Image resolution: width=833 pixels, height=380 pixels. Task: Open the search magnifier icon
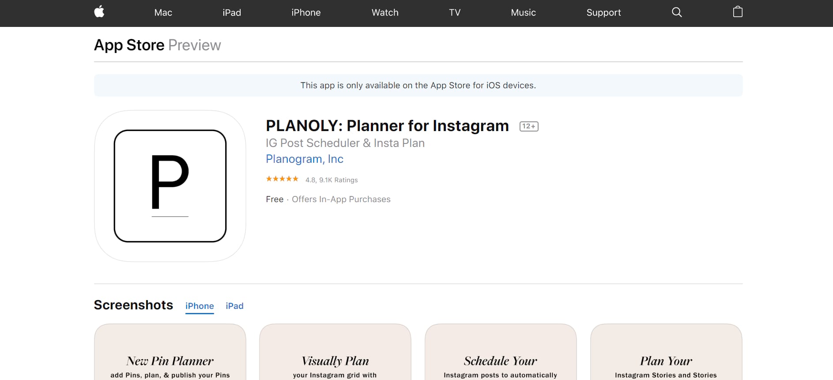(x=677, y=12)
